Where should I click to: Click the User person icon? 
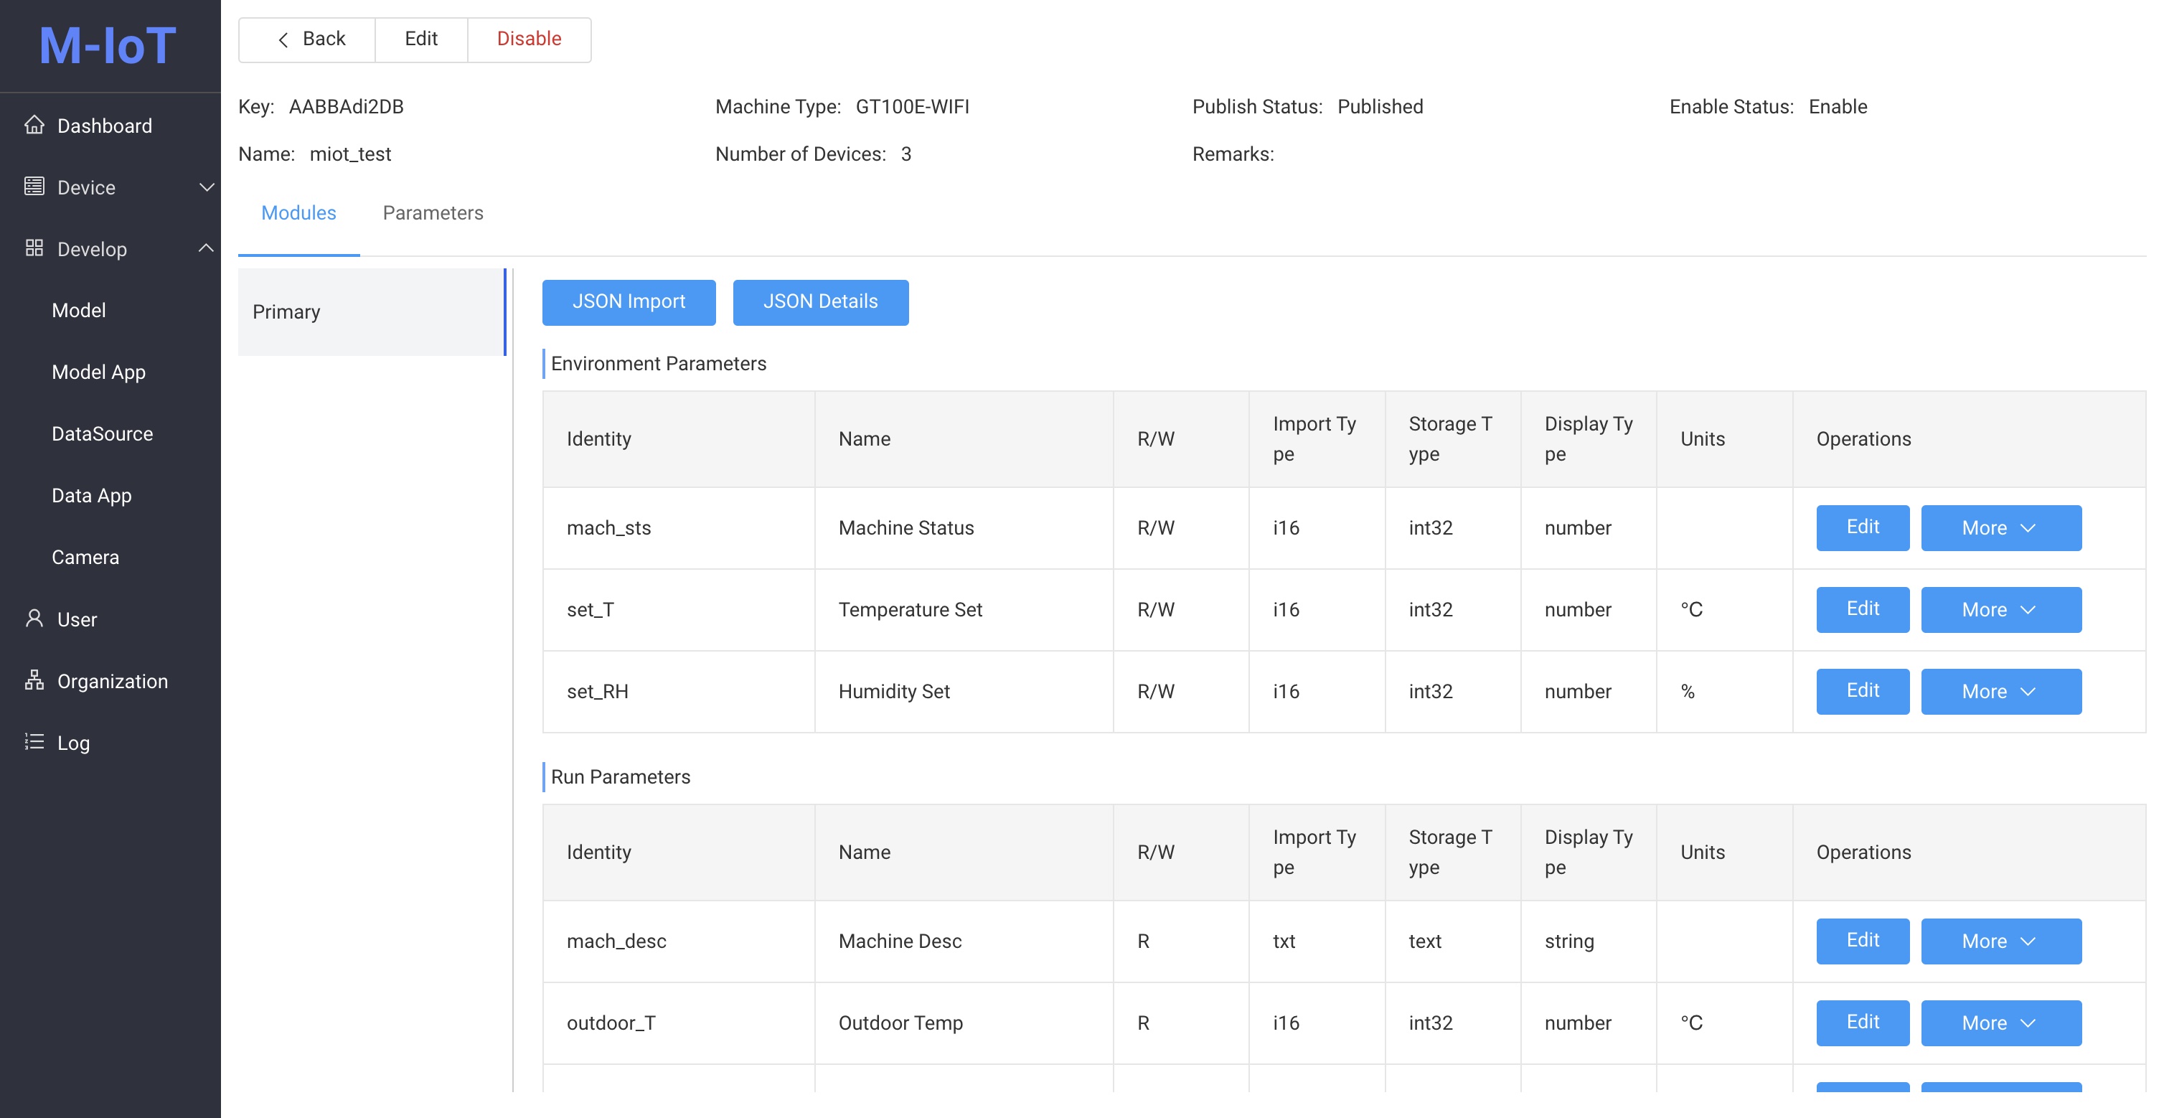(x=34, y=619)
